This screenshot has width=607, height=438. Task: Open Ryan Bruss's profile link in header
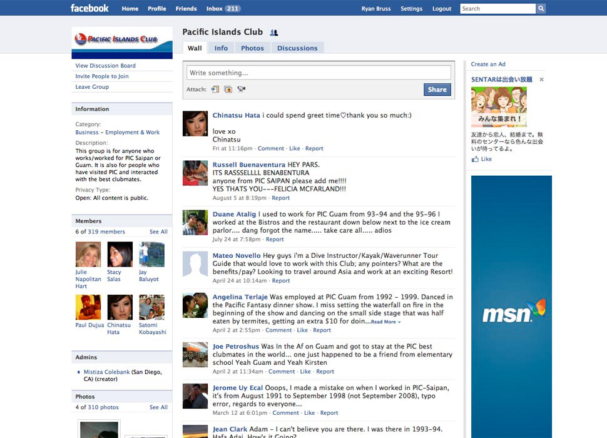(x=376, y=9)
